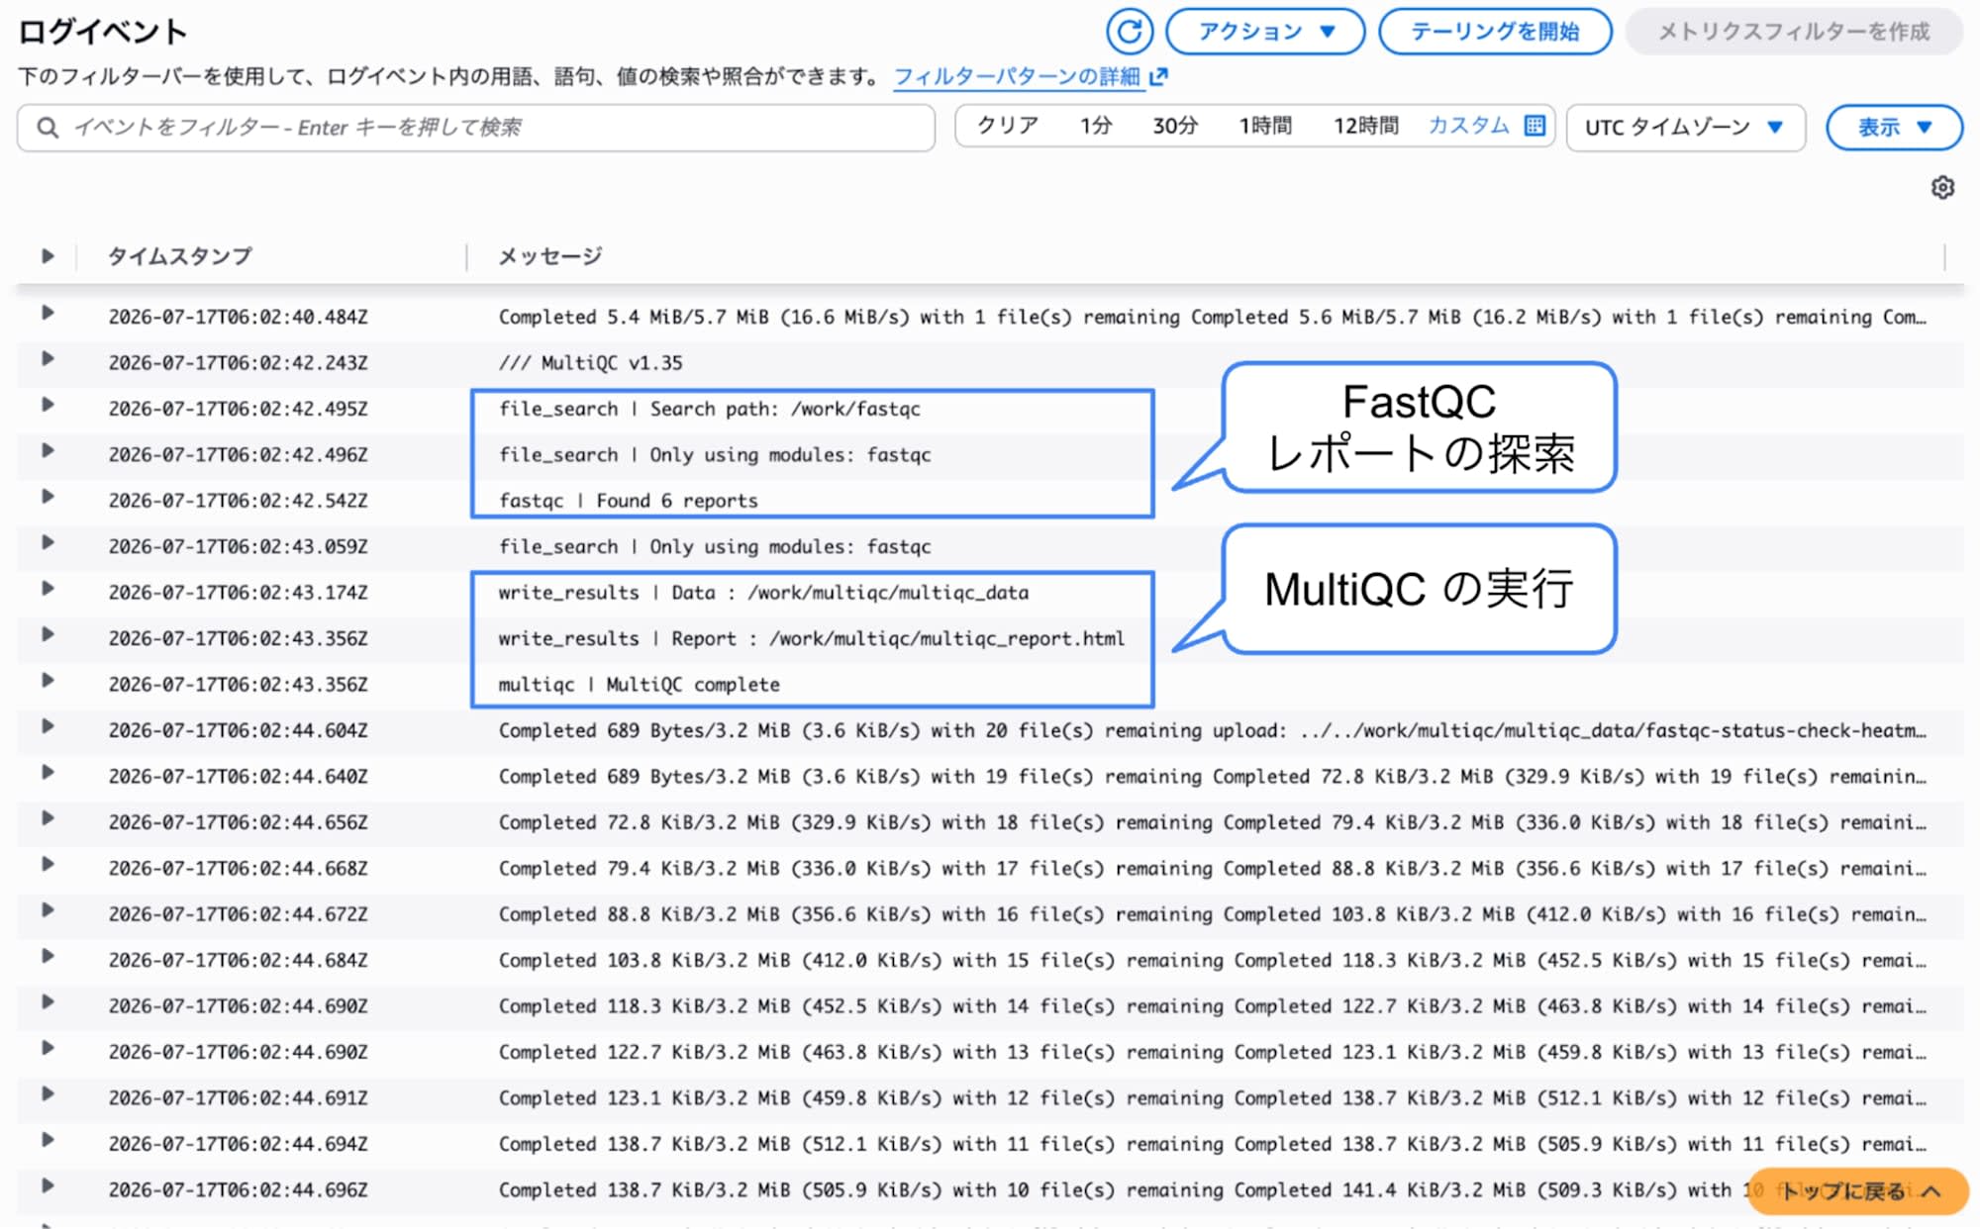The width and height of the screenshot is (1980, 1229).
Task: Expand the Search path /work/fastqc row
Action: tap(47, 405)
